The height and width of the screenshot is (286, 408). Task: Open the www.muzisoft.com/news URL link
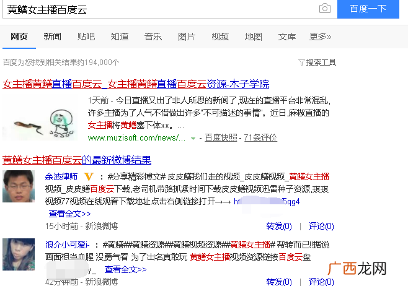[x=136, y=137]
